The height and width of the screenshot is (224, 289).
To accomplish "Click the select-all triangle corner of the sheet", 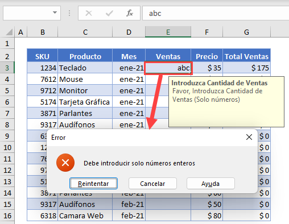I will [9, 32].
